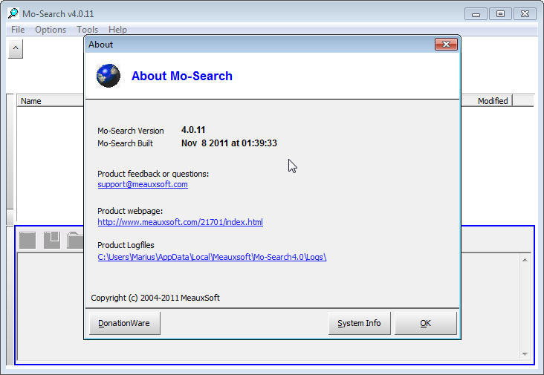This screenshot has height=375, width=544.
Task: Maximize the Mo-Search main window
Action: (500, 14)
